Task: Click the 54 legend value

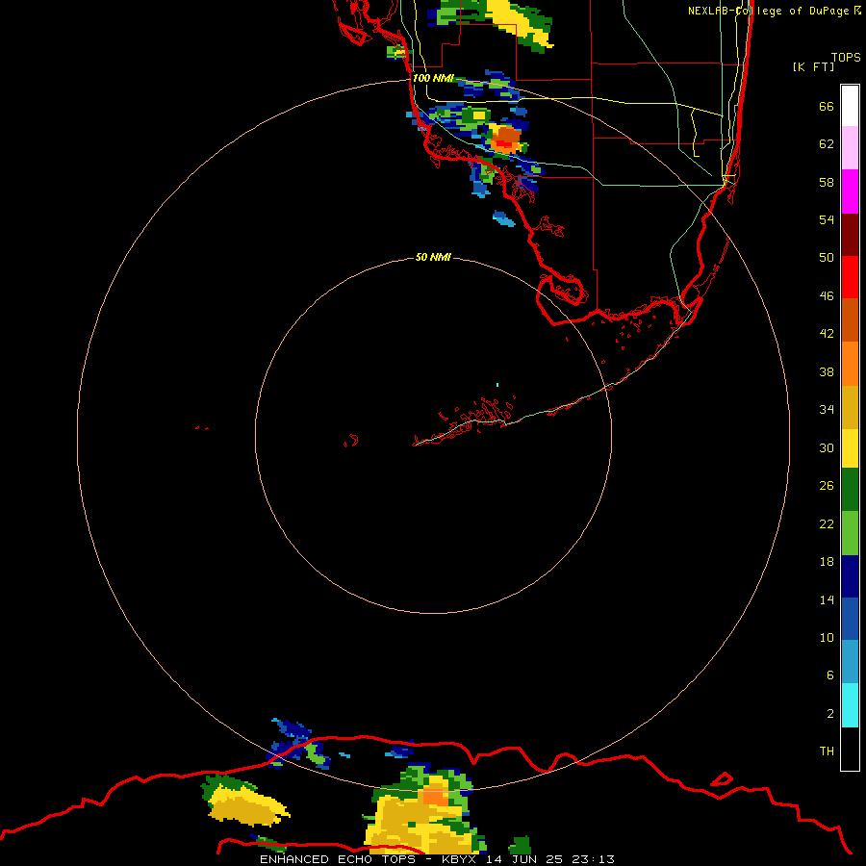Action: (x=827, y=219)
